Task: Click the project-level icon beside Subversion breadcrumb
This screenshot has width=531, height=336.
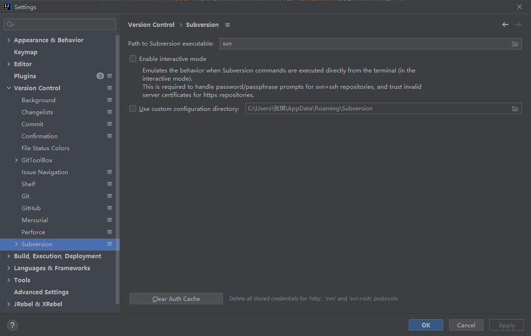Action: click(x=227, y=25)
